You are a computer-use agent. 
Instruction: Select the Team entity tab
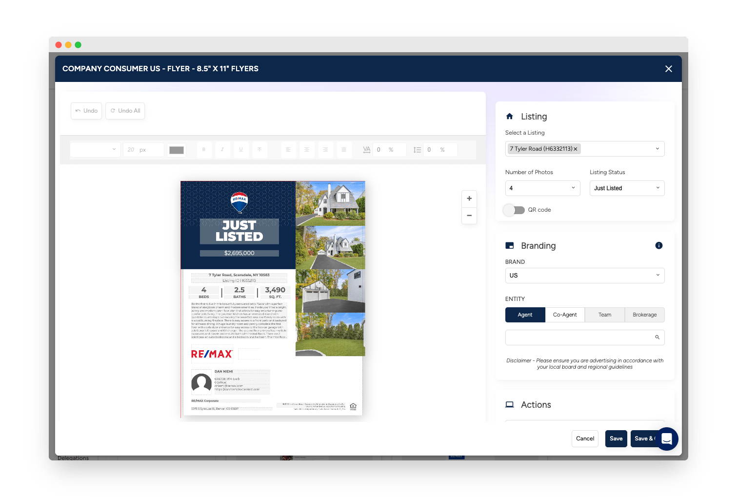605,315
